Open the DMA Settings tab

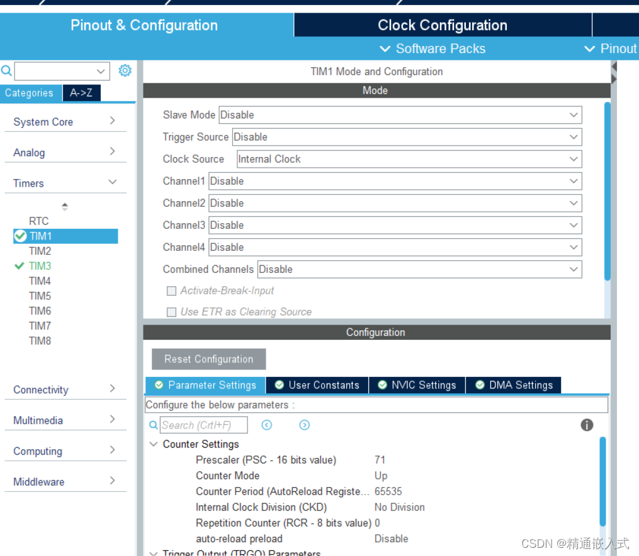[514, 385]
